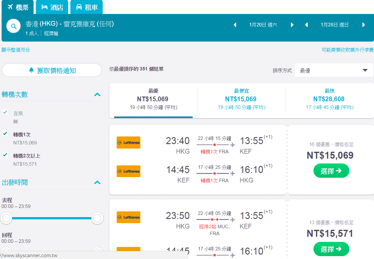Image resolution: width=374 pixels, height=259 pixels.
Task: Open the search magnifier icon
Action: [13, 26]
